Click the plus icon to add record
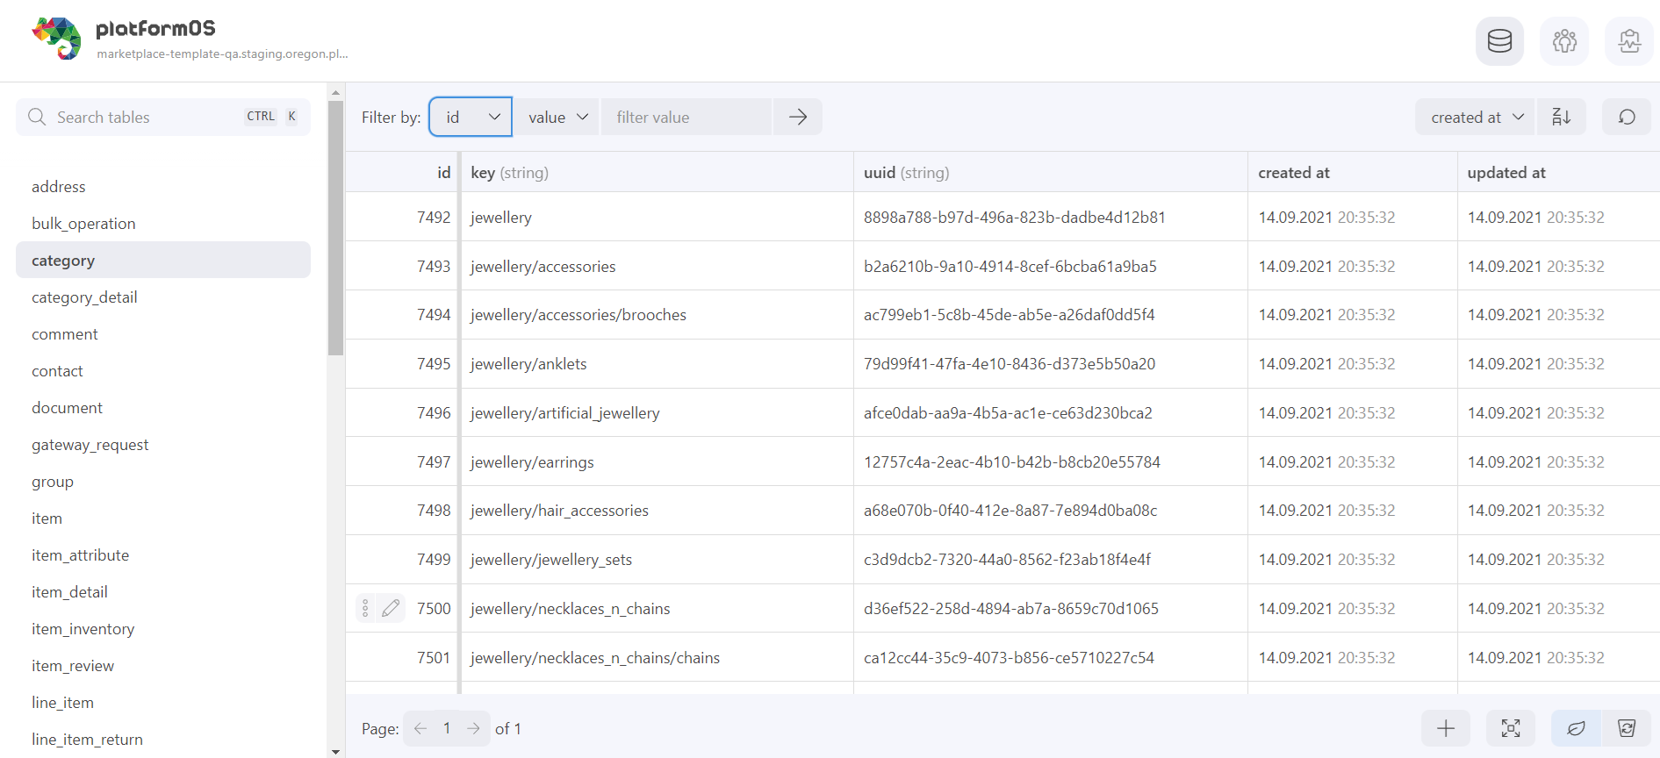The image size is (1660, 758). point(1446,728)
